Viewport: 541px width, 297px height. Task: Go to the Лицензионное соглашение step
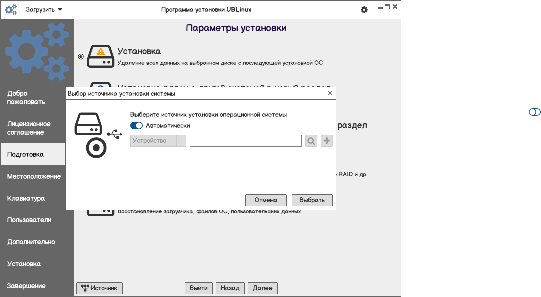(x=29, y=128)
